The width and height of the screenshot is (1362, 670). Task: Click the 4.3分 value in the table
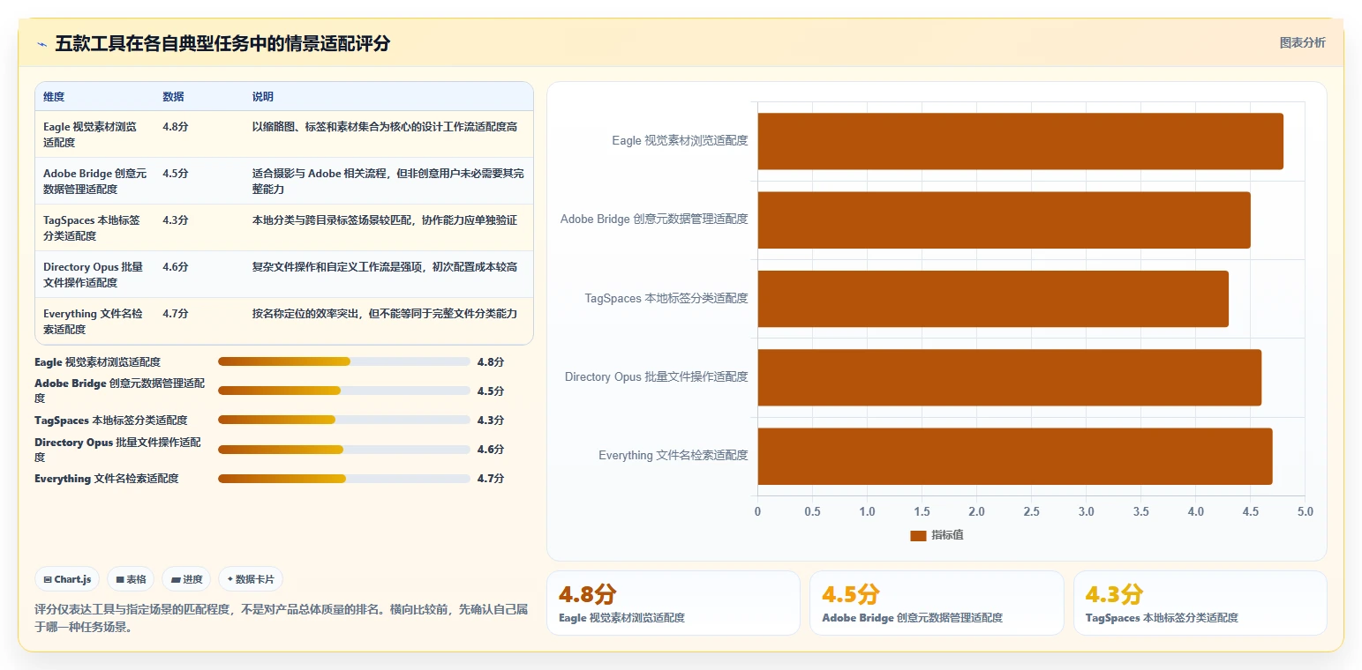(x=176, y=220)
